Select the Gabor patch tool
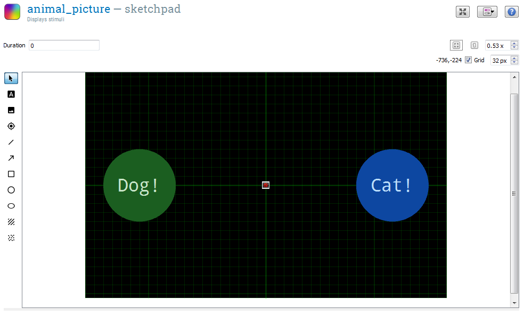 coord(11,222)
